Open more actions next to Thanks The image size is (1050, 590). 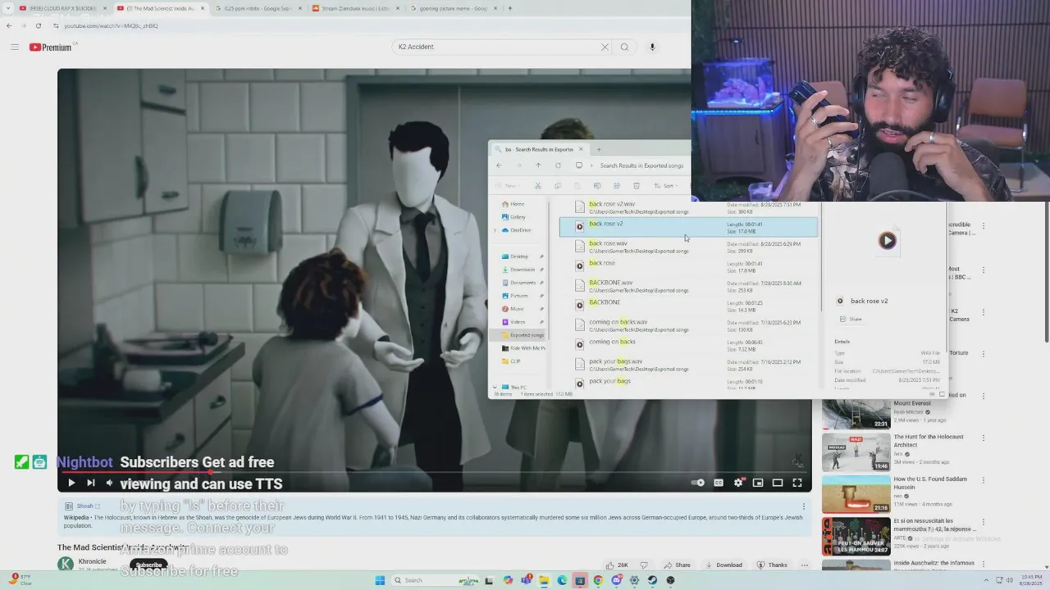pos(805,565)
